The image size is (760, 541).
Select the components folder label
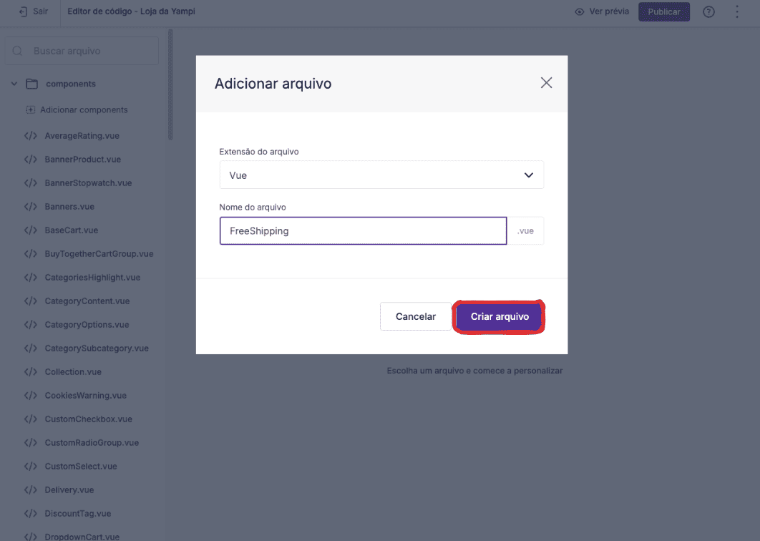click(x=71, y=84)
